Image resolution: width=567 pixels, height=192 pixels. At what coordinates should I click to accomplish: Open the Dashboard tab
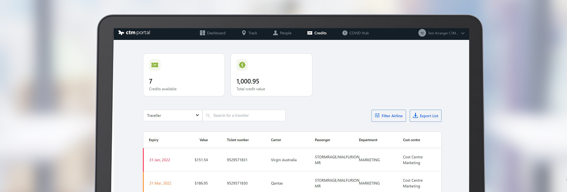click(213, 33)
